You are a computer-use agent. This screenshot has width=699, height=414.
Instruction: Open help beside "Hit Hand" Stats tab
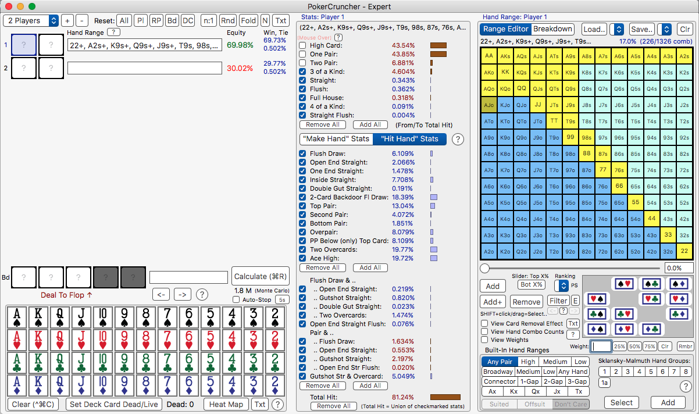(x=458, y=139)
